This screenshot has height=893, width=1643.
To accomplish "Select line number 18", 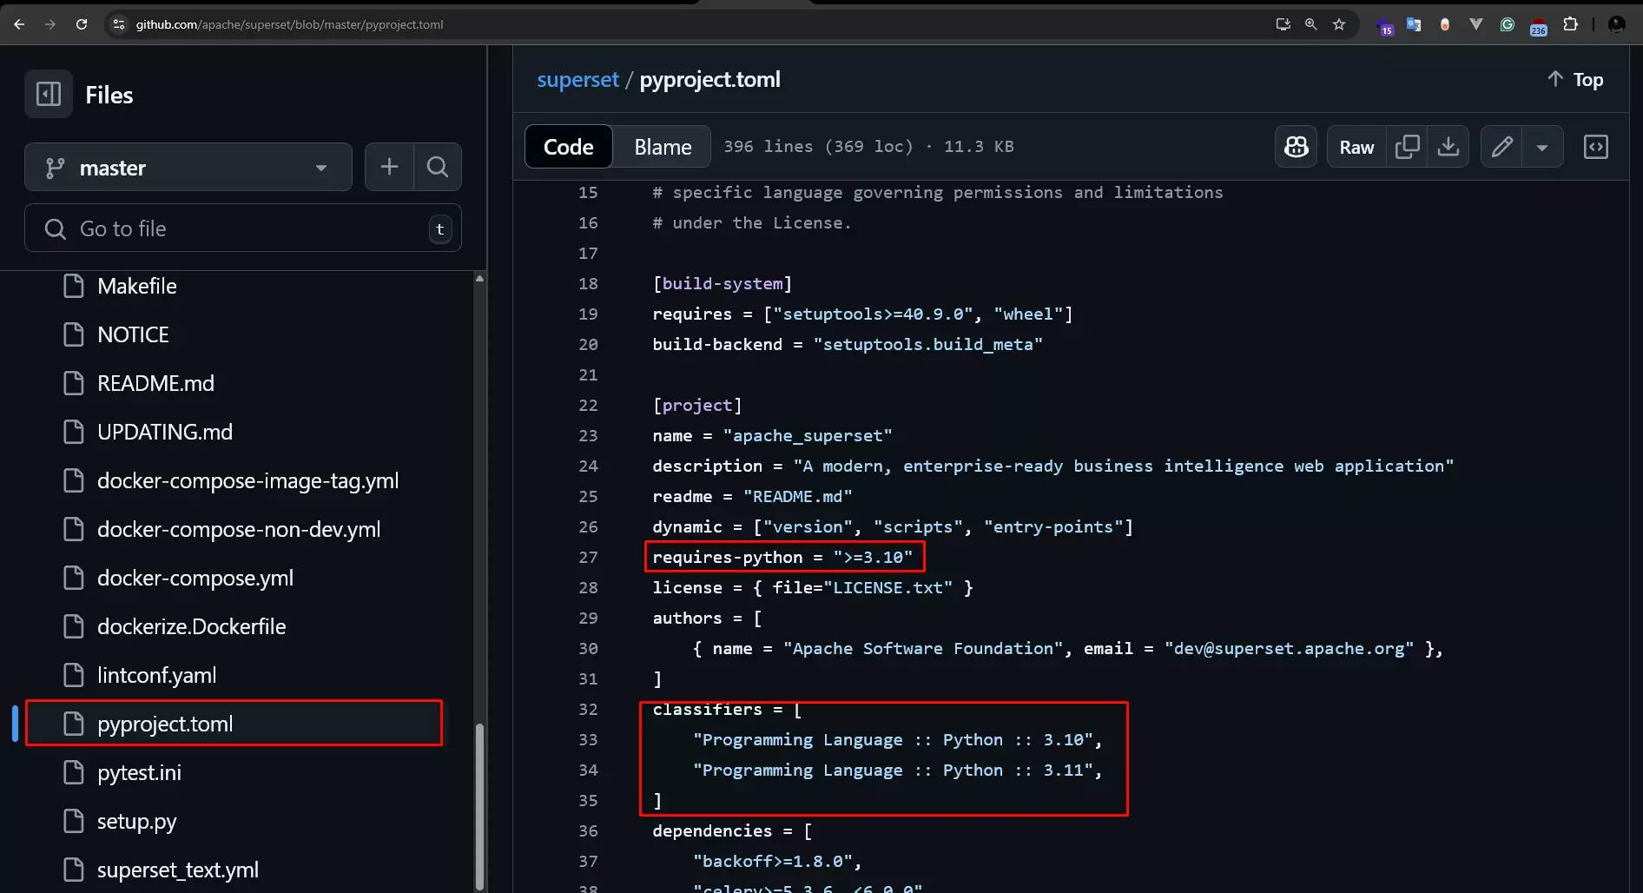I will (588, 283).
